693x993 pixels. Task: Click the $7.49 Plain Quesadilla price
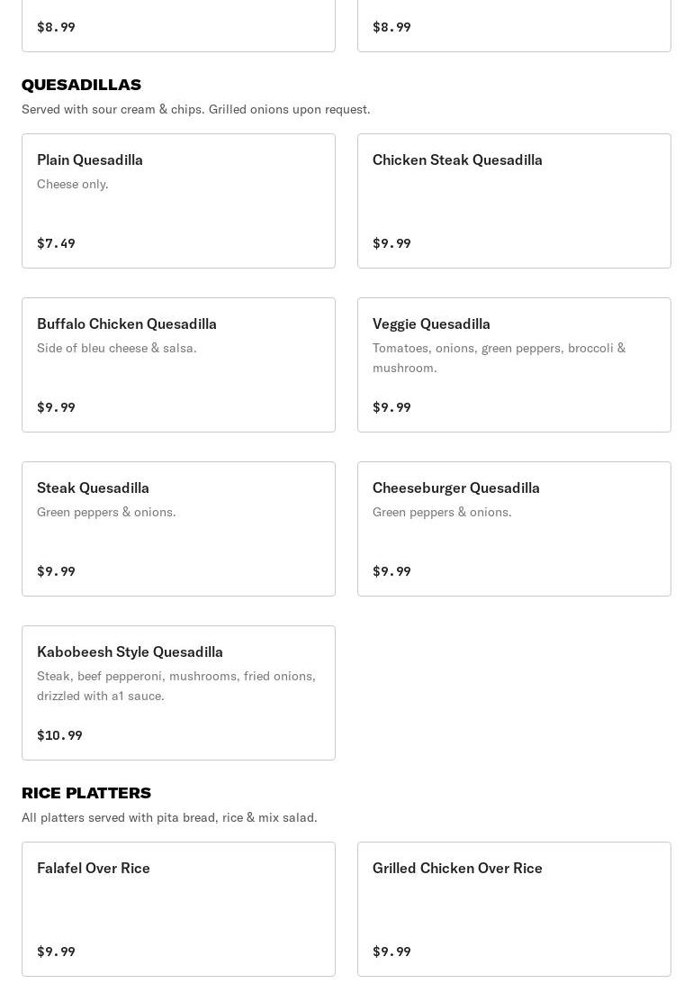pos(56,243)
